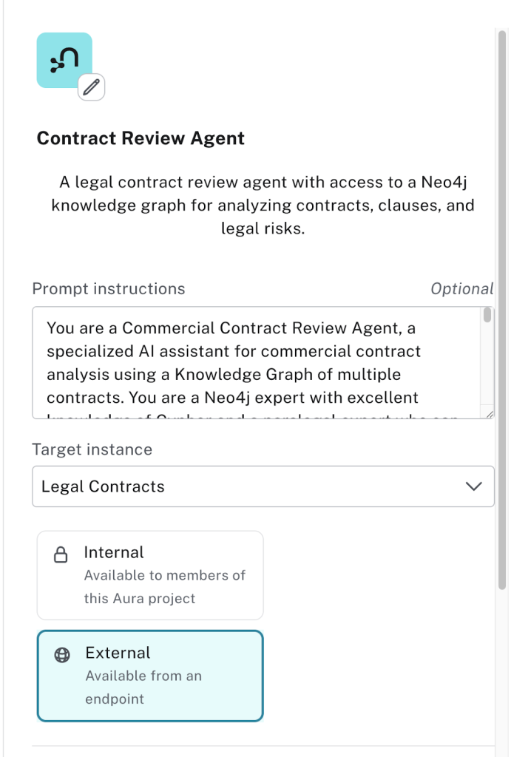Click the Contract Review Agent avatar icon
This screenshot has width=511, height=757.
64,61
